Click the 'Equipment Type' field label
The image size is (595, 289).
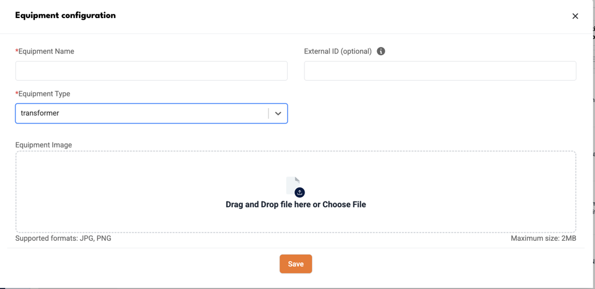(x=44, y=94)
